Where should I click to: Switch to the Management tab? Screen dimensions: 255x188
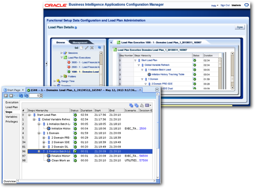[80, 42]
